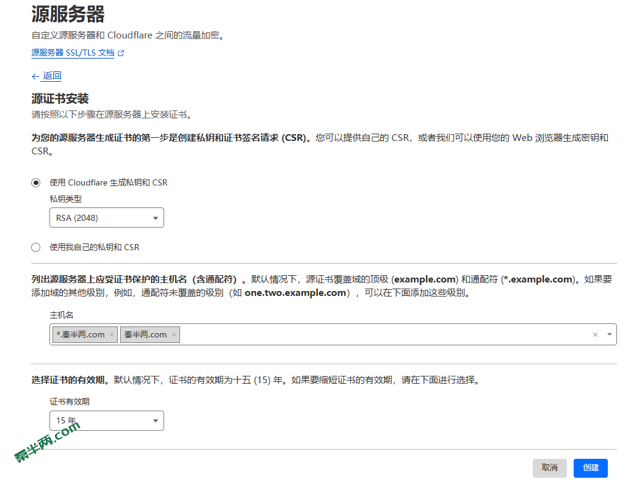This screenshot has height=482, width=642.
Task: Click the 源证书安装 heading
Action: (x=60, y=99)
